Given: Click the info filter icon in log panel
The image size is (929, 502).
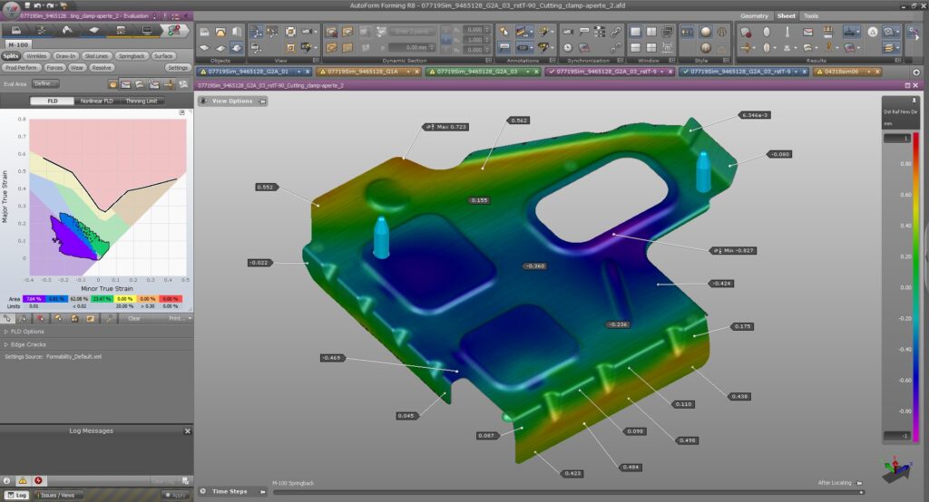Looking at the screenshot, I should point(7,480).
